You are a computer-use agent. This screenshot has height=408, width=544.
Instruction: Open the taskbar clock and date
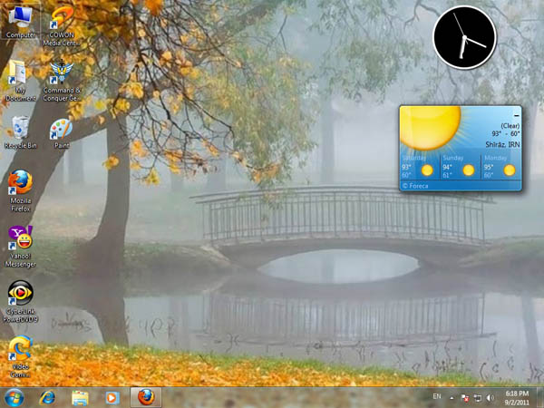click(x=519, y=397)
